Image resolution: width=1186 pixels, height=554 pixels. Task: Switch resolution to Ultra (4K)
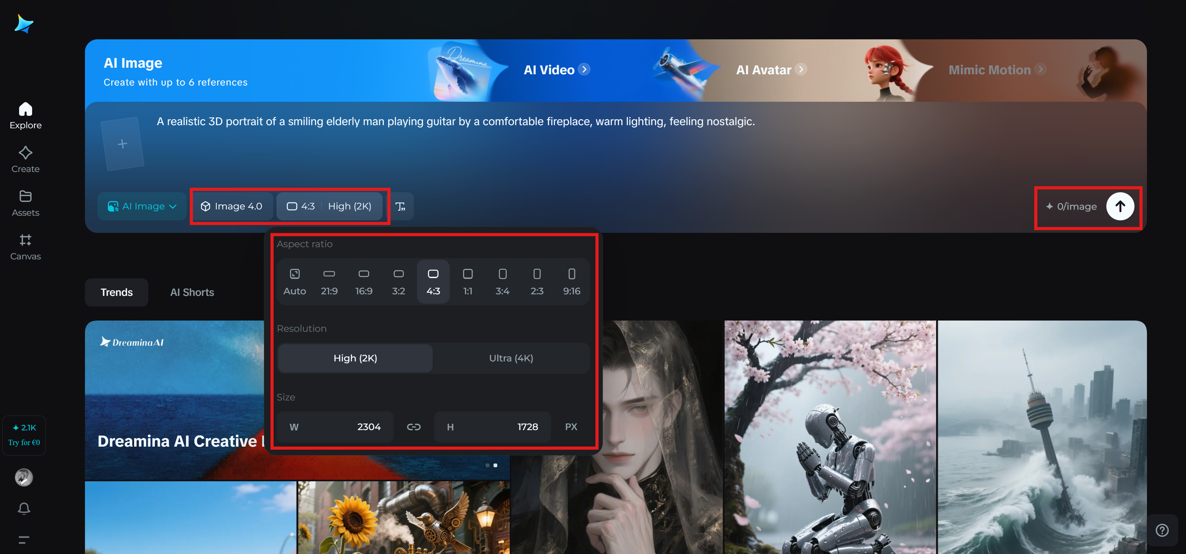click(x=511, y=358)
